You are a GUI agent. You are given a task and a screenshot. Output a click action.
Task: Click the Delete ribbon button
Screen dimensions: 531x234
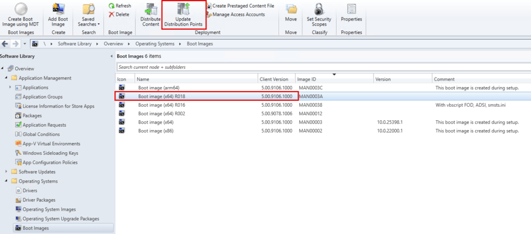[119, 14]
